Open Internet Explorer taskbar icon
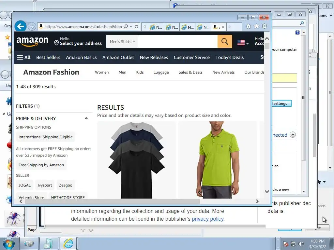The height and width of the screenshot is (250, 334). [68, 243]
